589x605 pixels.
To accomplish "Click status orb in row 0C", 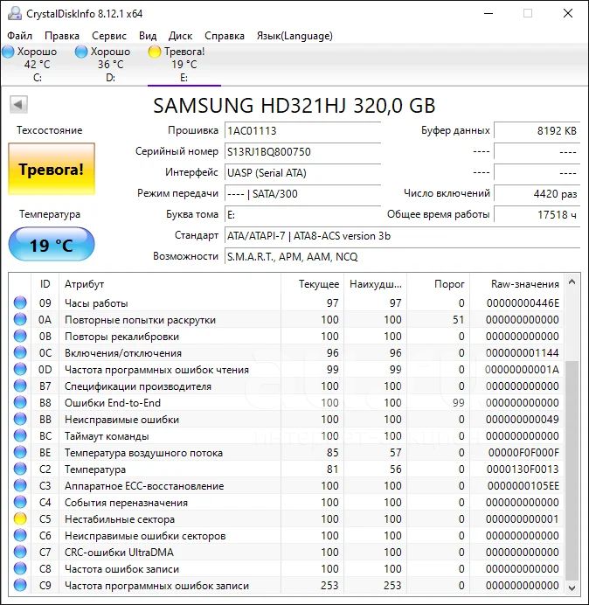I will (x=20, y=352).
